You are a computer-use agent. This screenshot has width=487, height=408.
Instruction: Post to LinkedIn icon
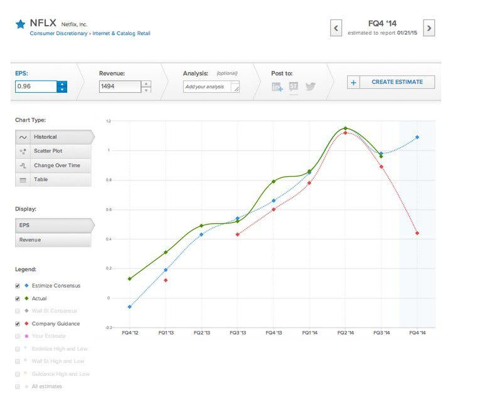pyautogui.click(x=277, y=87)
